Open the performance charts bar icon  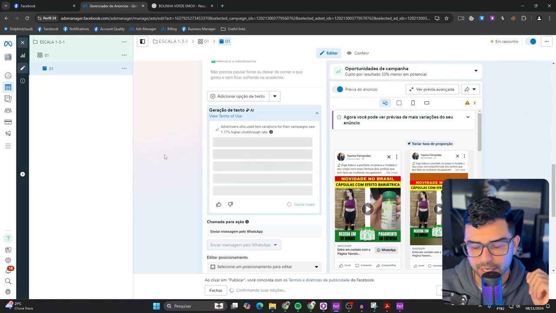pos(23,55)
